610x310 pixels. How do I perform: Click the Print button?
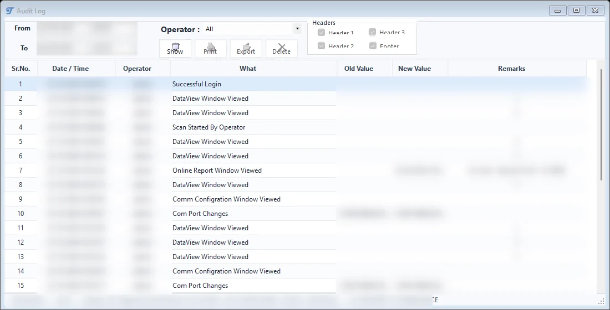(x=210, y=48)
